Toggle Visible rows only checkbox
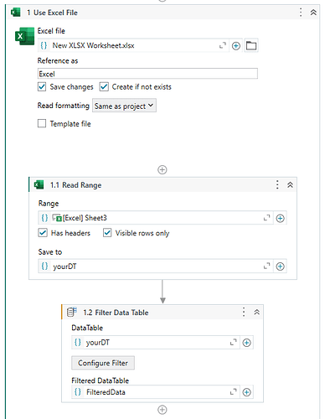 coord(107,233)
